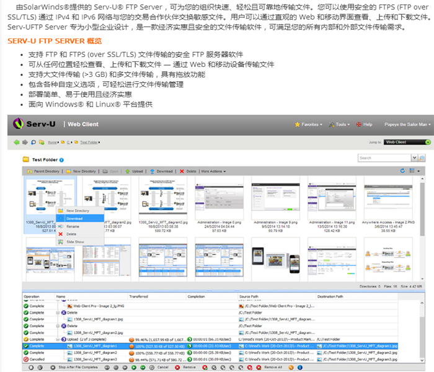This screenshot has width=434, height=372.
Task: Select Anywhere Access - Image 2.PNG thumbnail
Action: (x=388, y=205)
